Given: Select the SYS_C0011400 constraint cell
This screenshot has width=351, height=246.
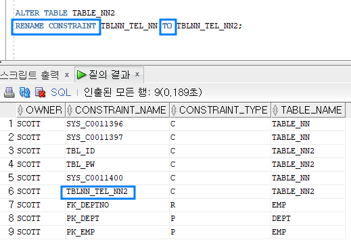Looking at the screenshot, I should coord(118,178).
